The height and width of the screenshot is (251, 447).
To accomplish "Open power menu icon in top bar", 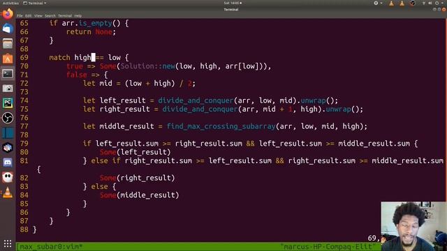I will point(437,3).
